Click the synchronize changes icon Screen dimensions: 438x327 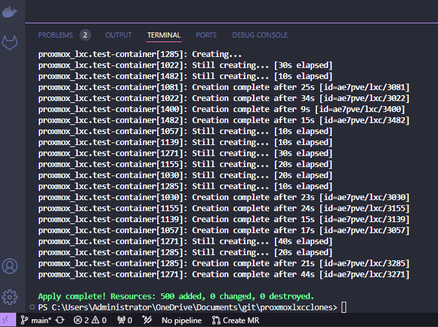click(60, 320)
